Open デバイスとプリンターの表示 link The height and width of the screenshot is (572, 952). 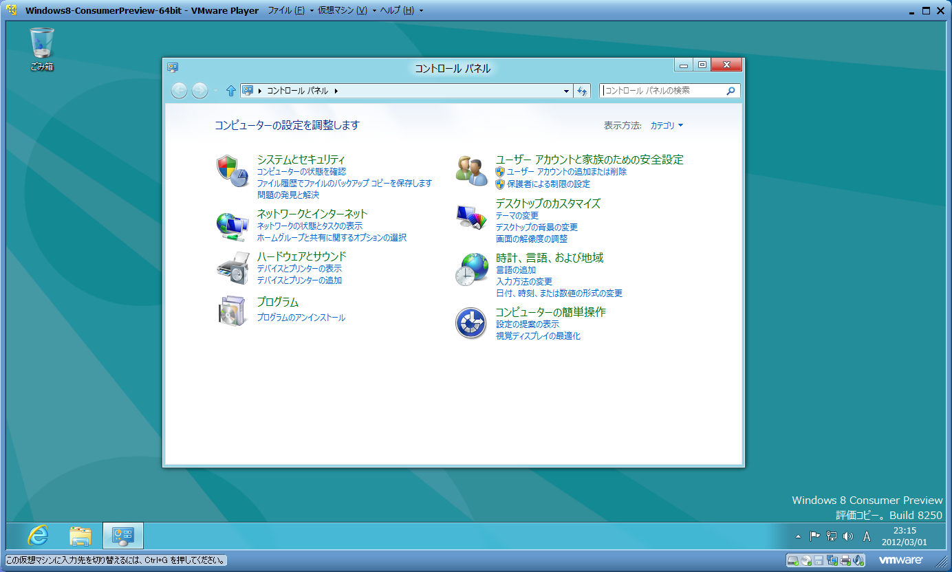point(299,269)
